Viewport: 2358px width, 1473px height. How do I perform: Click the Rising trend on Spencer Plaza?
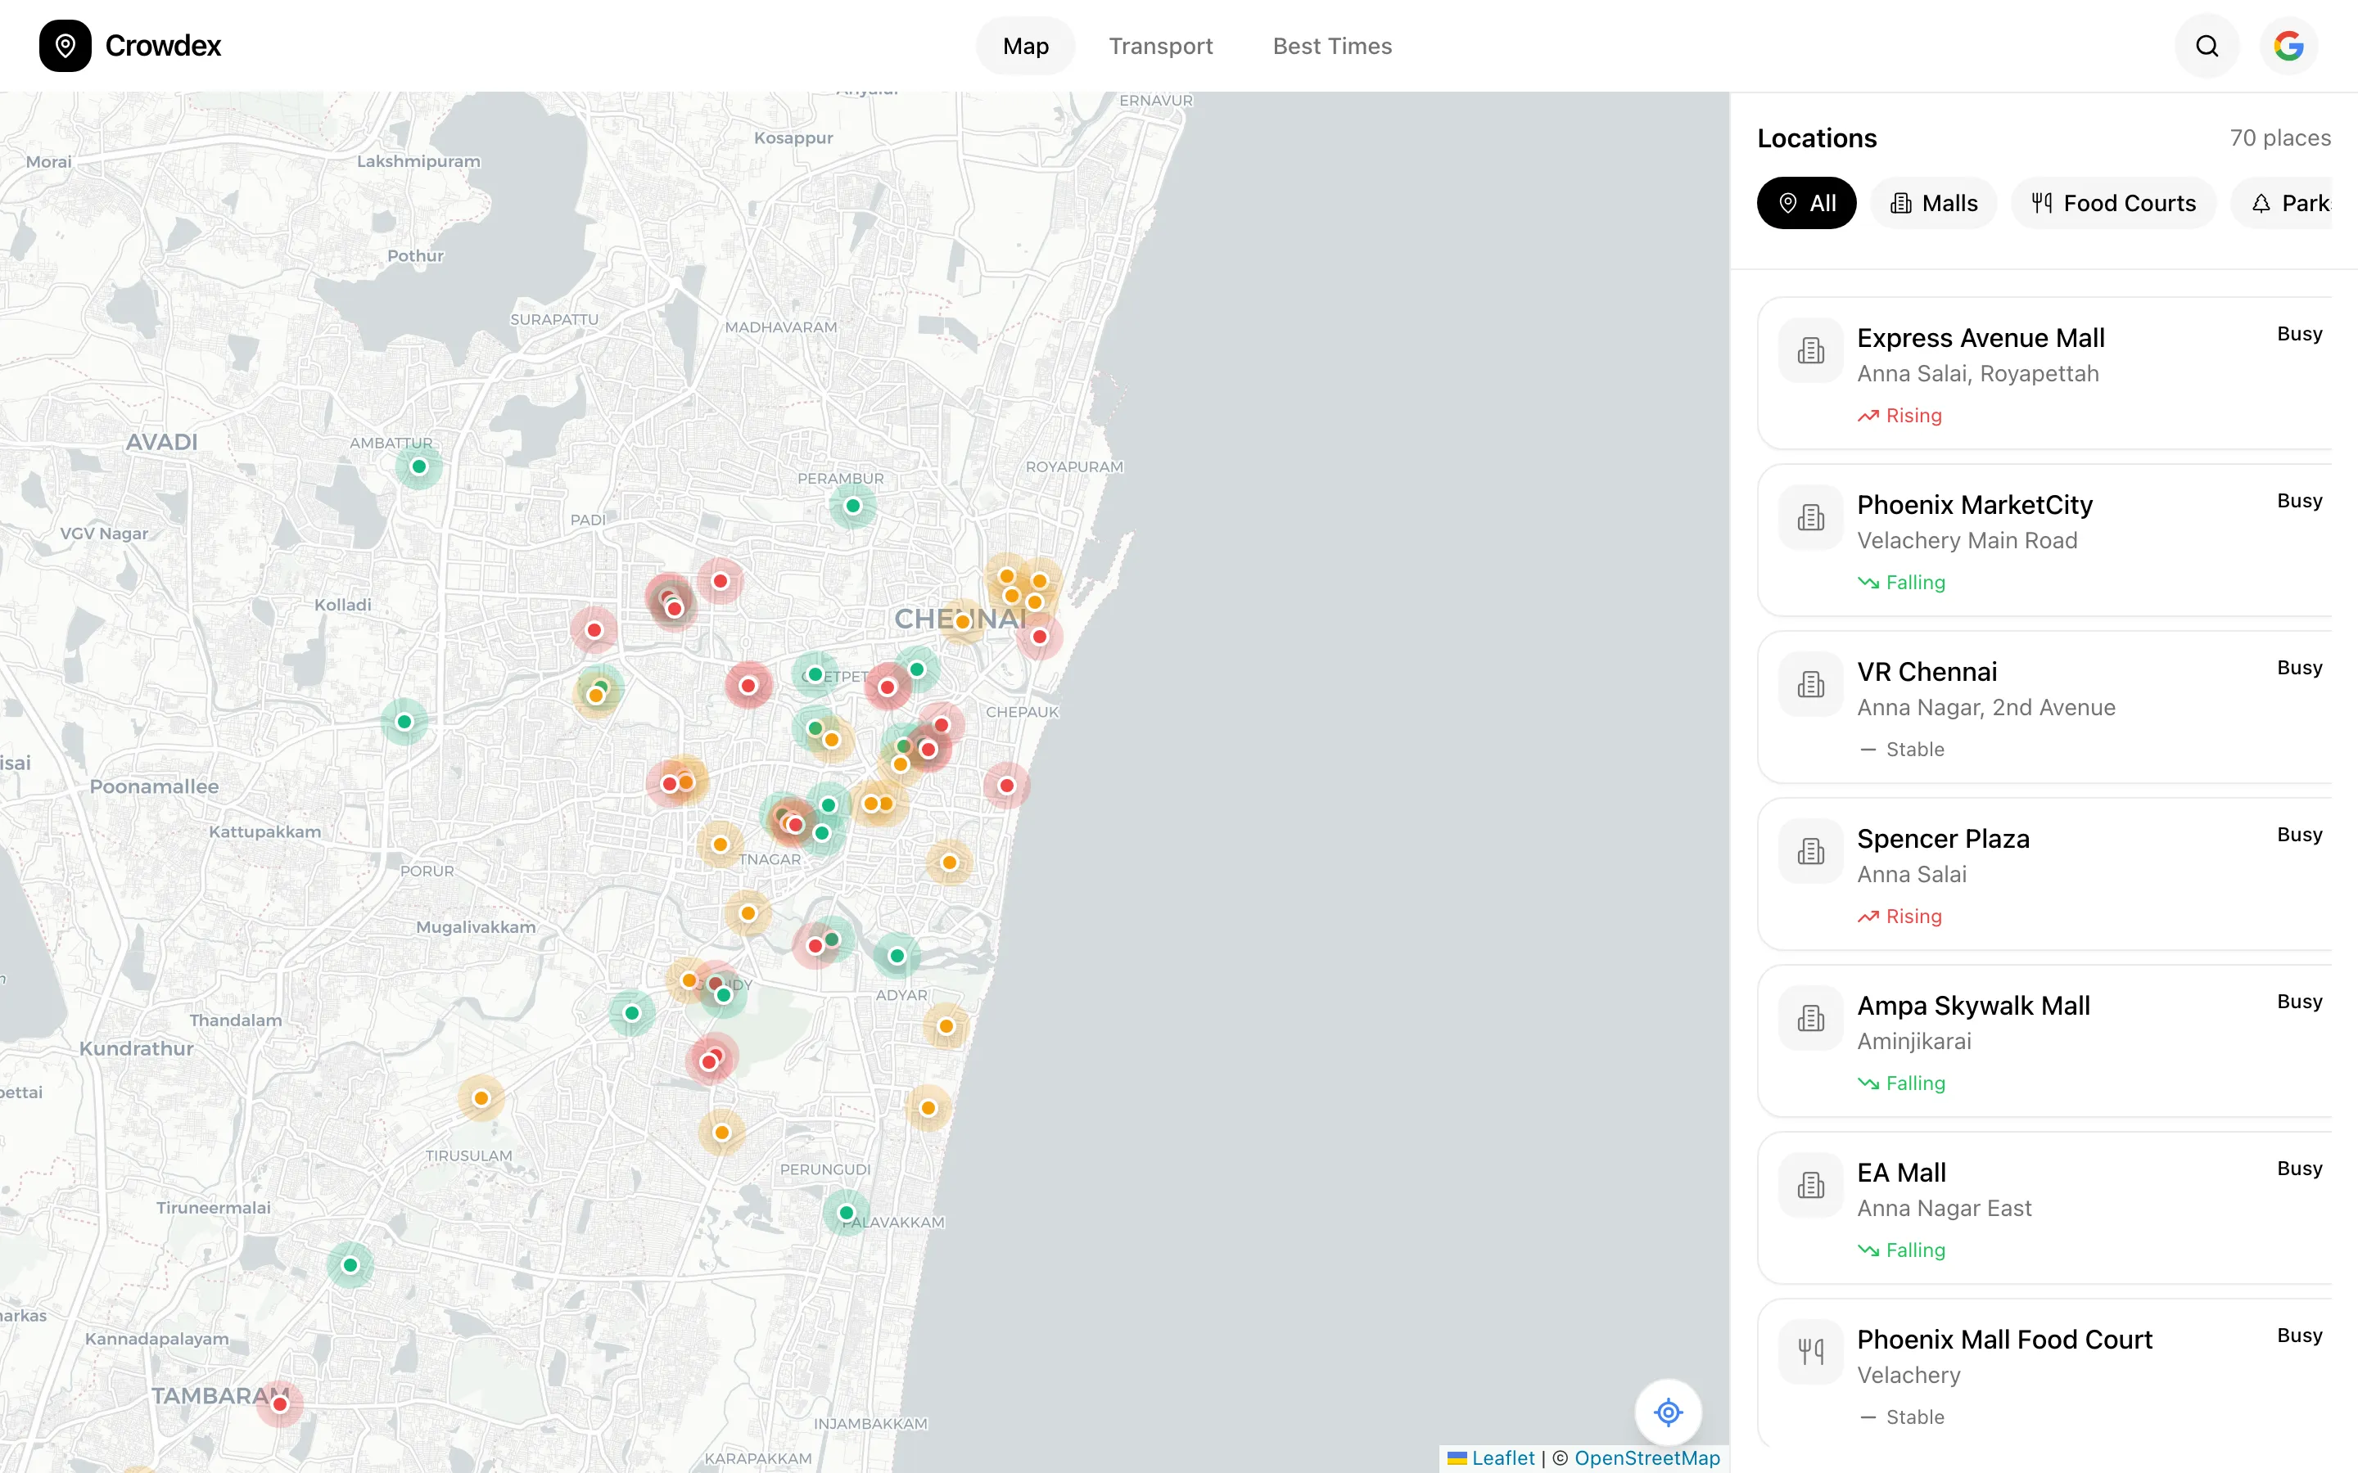click(1899, 917)
